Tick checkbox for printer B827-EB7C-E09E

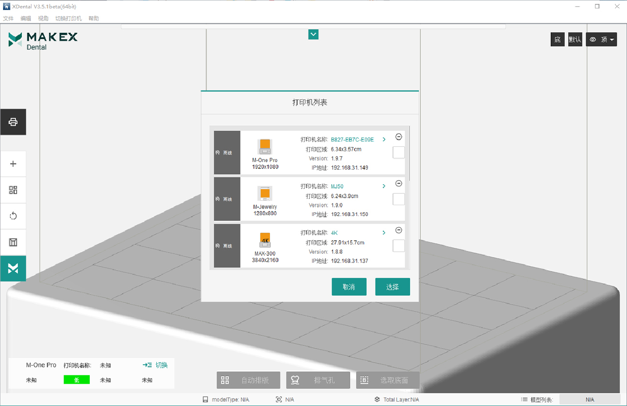click(x=399, y=153)
